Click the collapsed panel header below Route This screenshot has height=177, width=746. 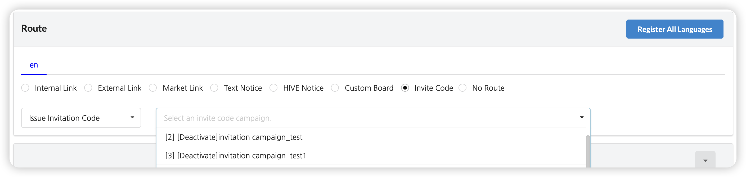[84, 156]
